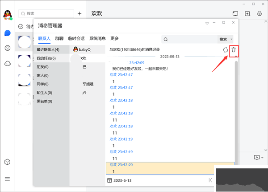
Task: Jump to first page of records
Action: click(210, 180)
